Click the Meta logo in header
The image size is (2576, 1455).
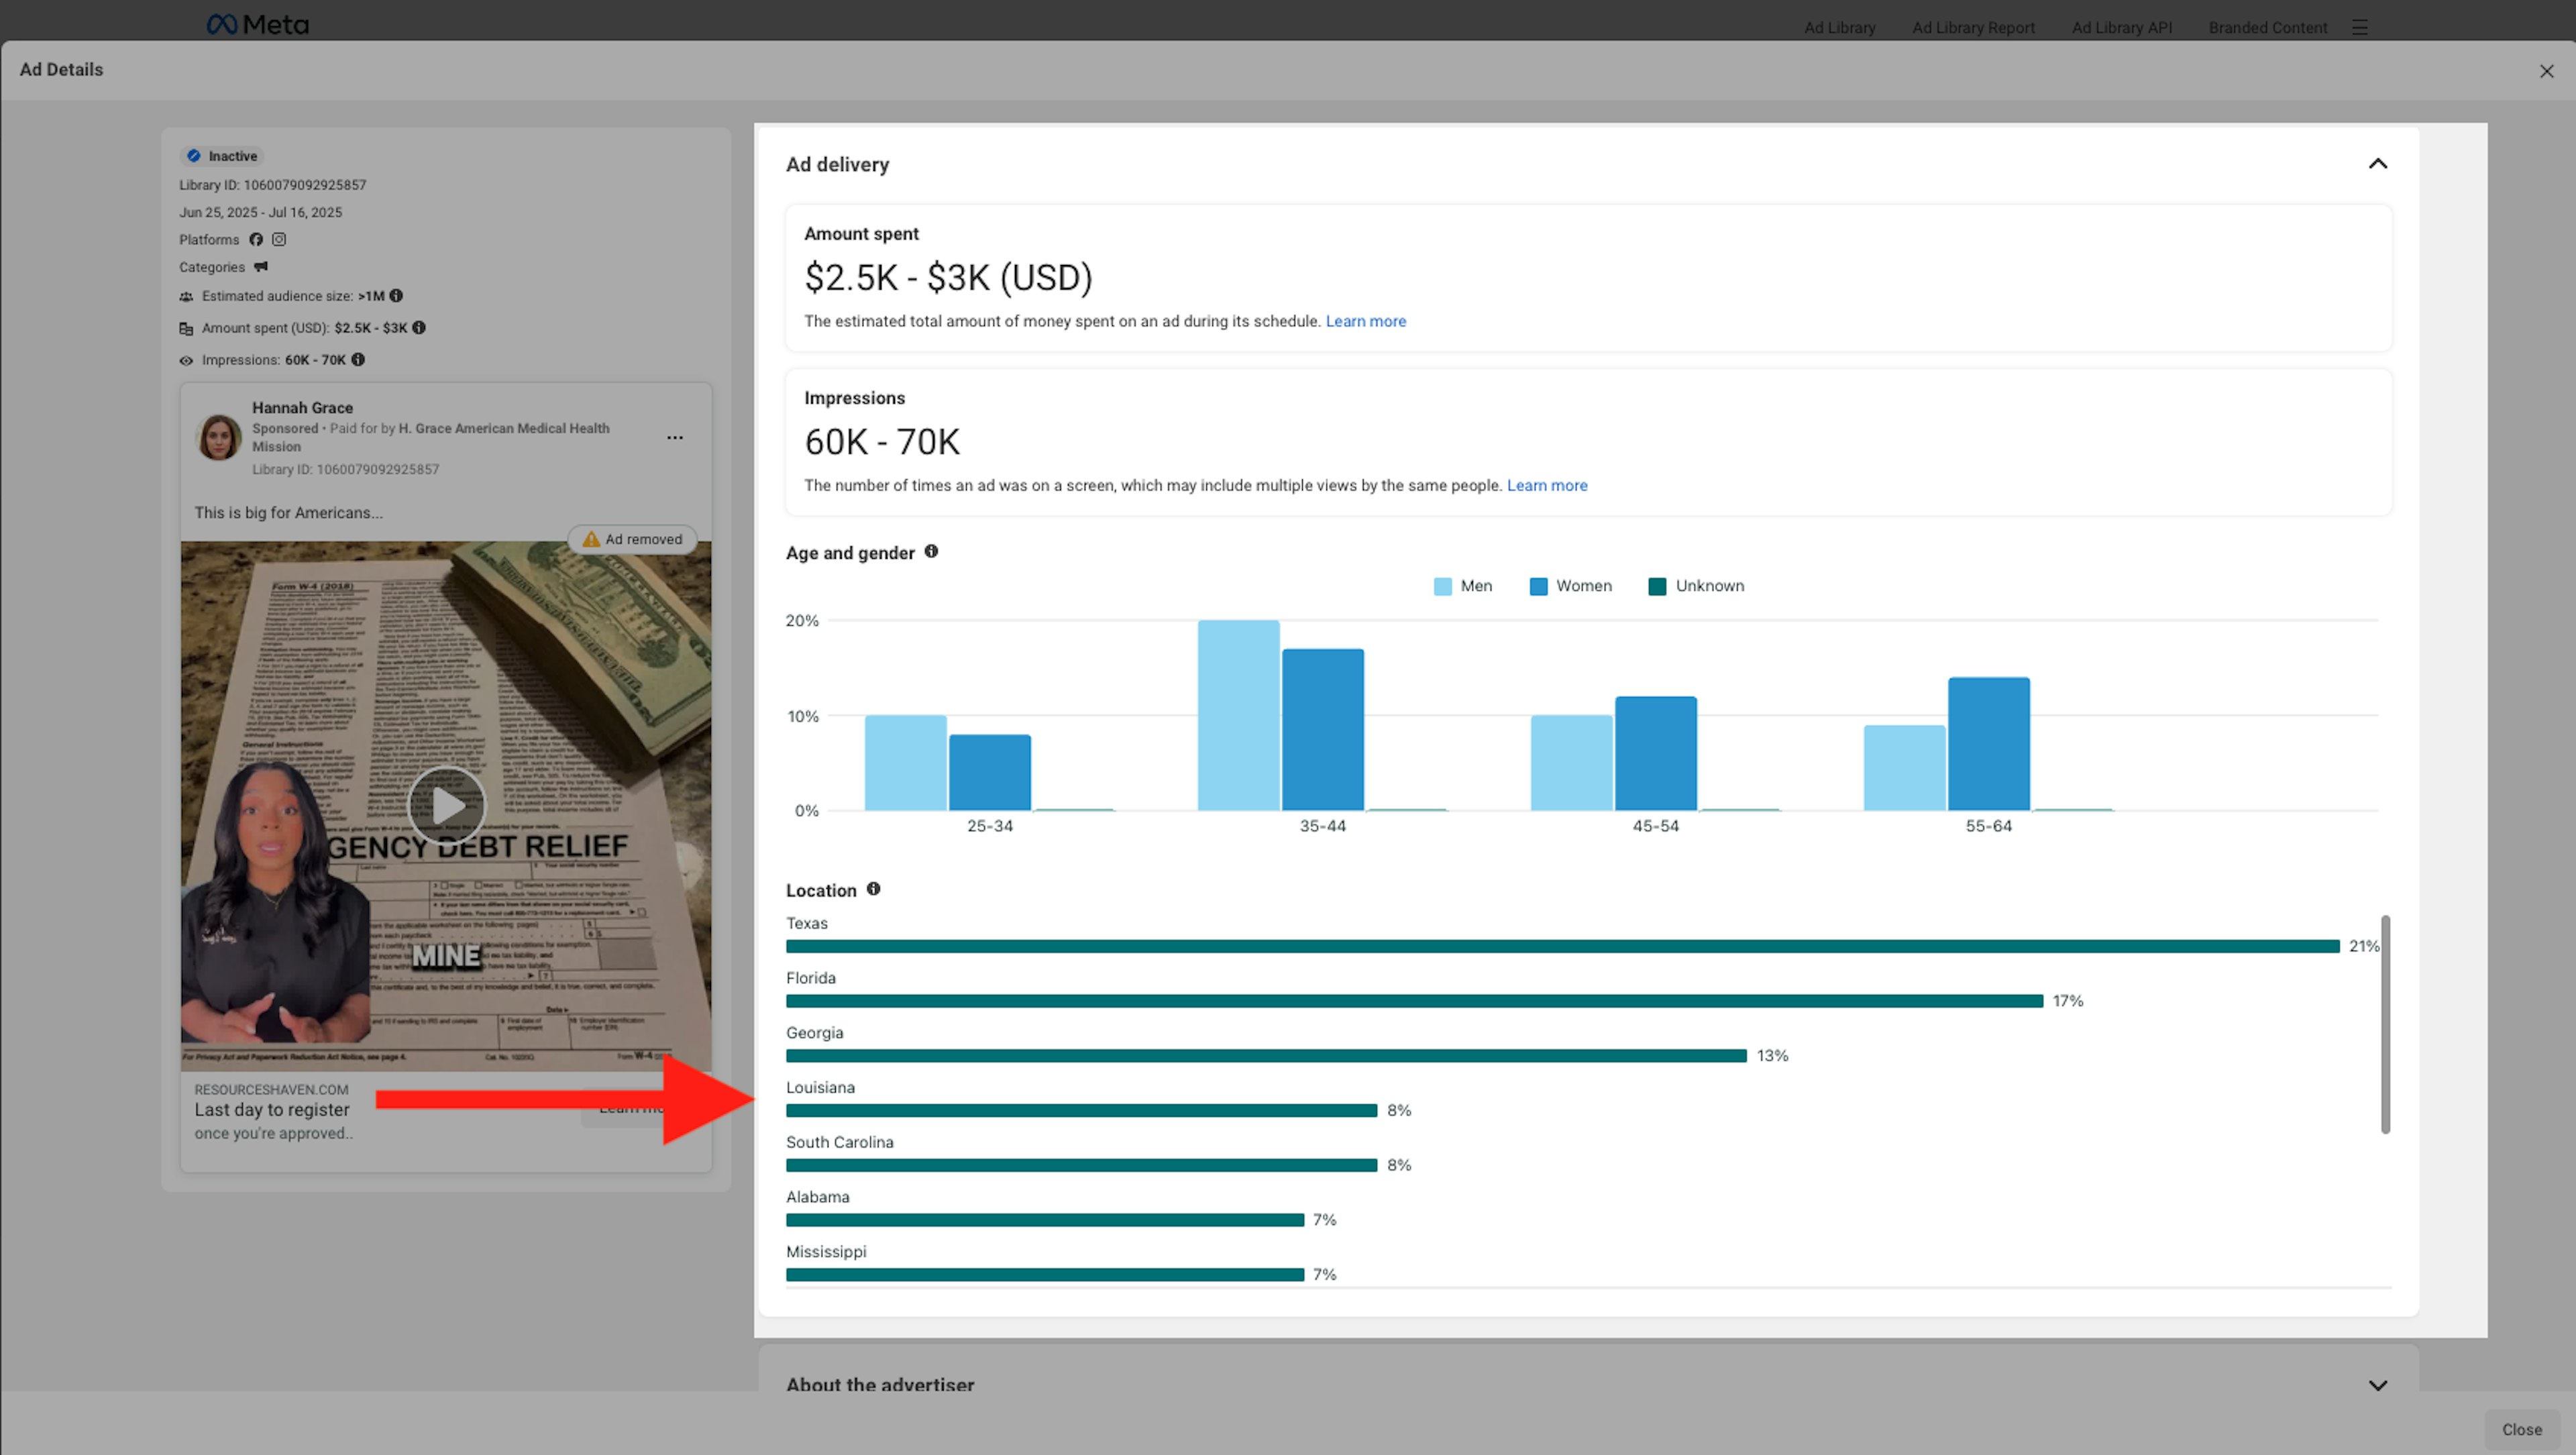pos(258,25)
